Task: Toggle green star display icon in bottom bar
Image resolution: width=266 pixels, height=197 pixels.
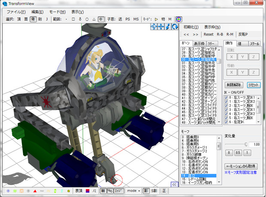Action: click(15, 191)
